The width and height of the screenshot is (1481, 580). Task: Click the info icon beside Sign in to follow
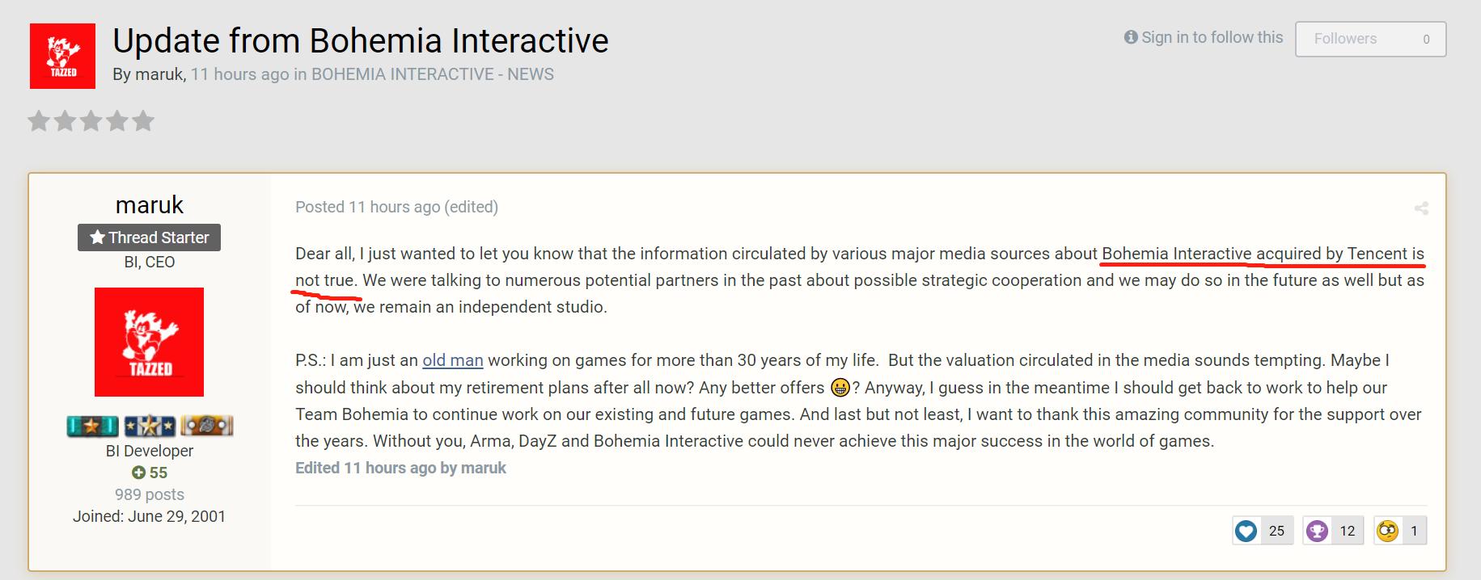coord(1131,37)
